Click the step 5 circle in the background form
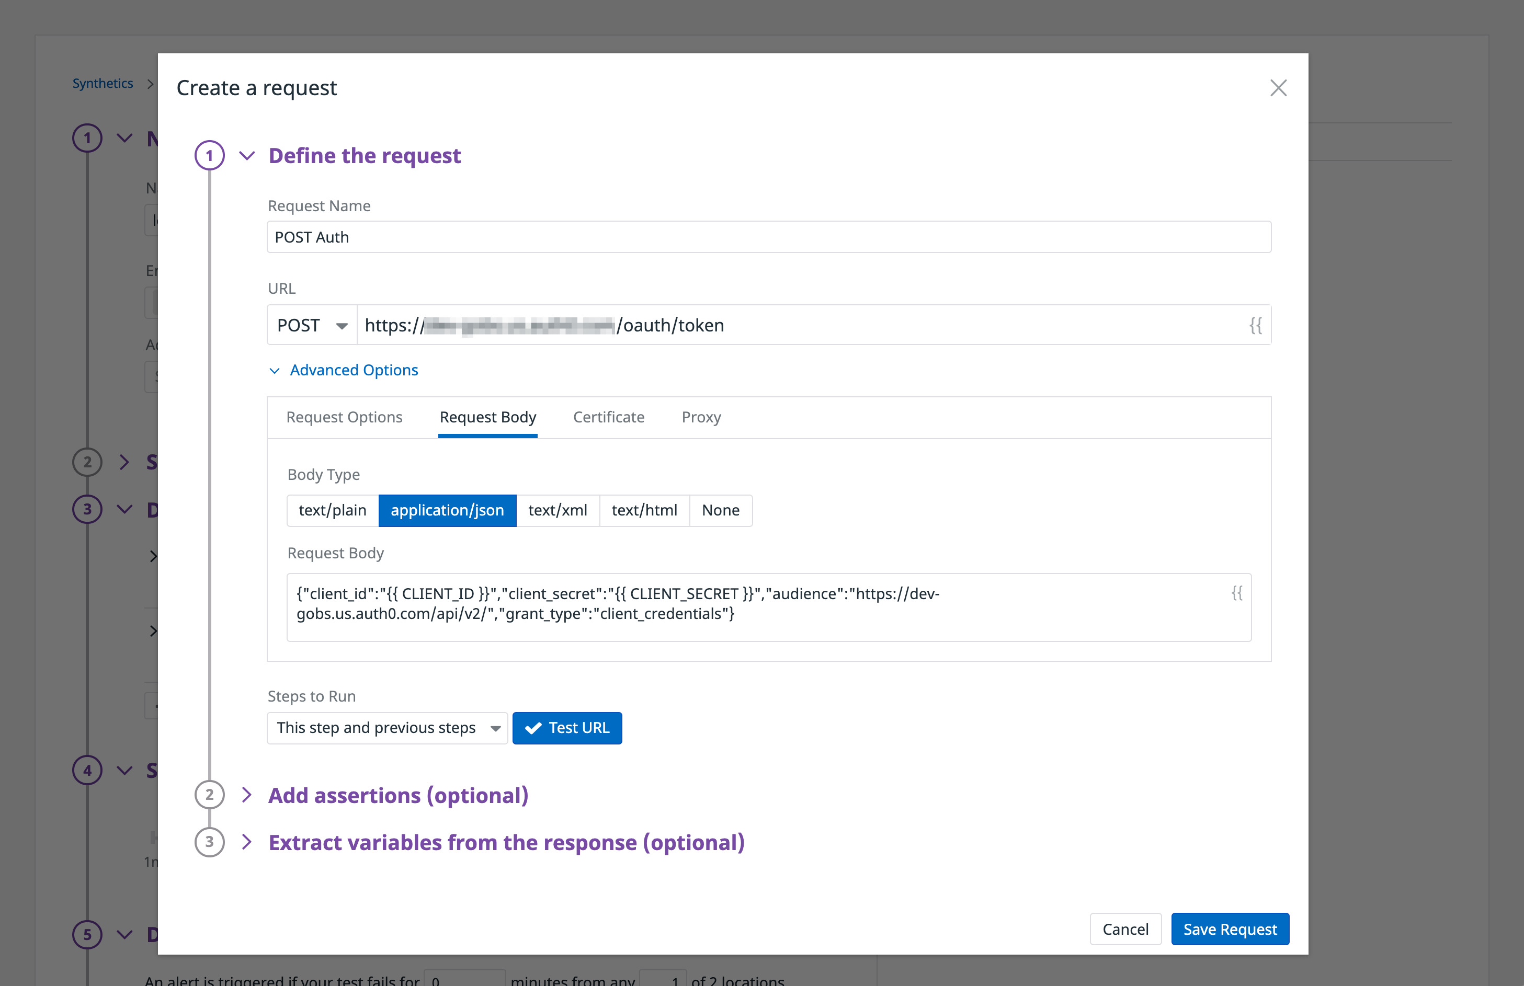Image resolution: width=1524 pixels, height=986 pixels. tap(87, 934)
